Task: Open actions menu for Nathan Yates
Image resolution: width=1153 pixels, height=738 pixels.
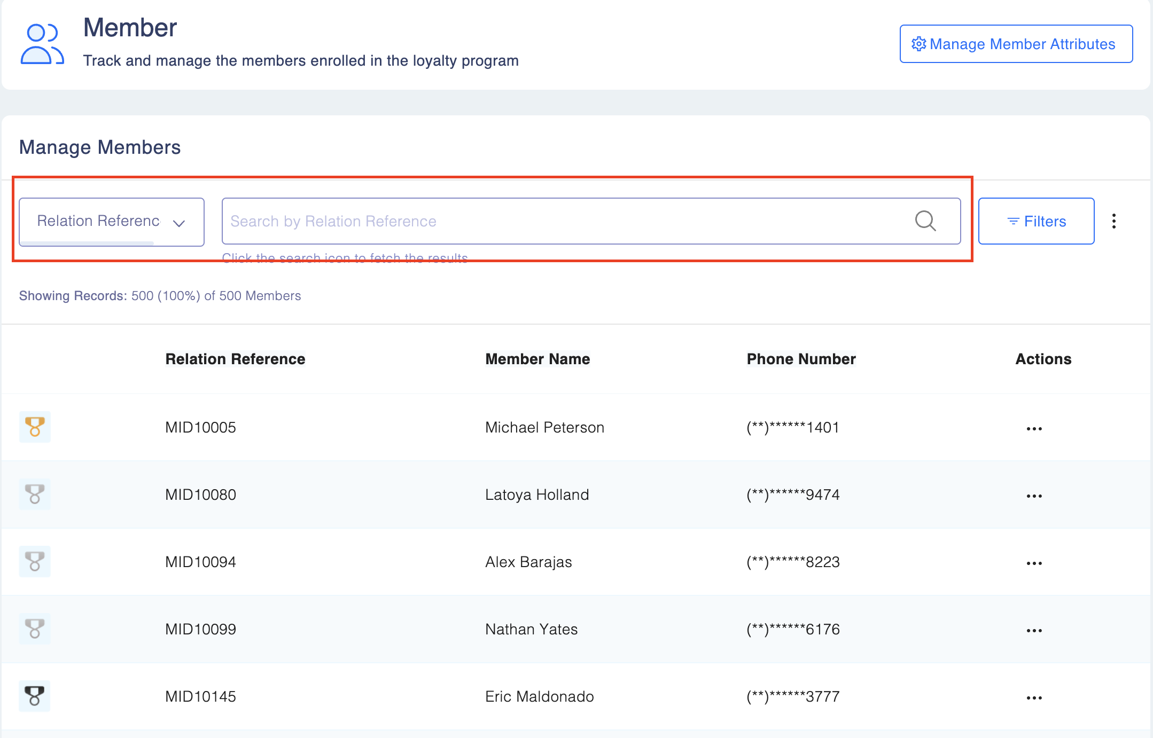Action: [1034, 631]
